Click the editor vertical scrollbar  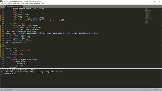tap(161, 38)
